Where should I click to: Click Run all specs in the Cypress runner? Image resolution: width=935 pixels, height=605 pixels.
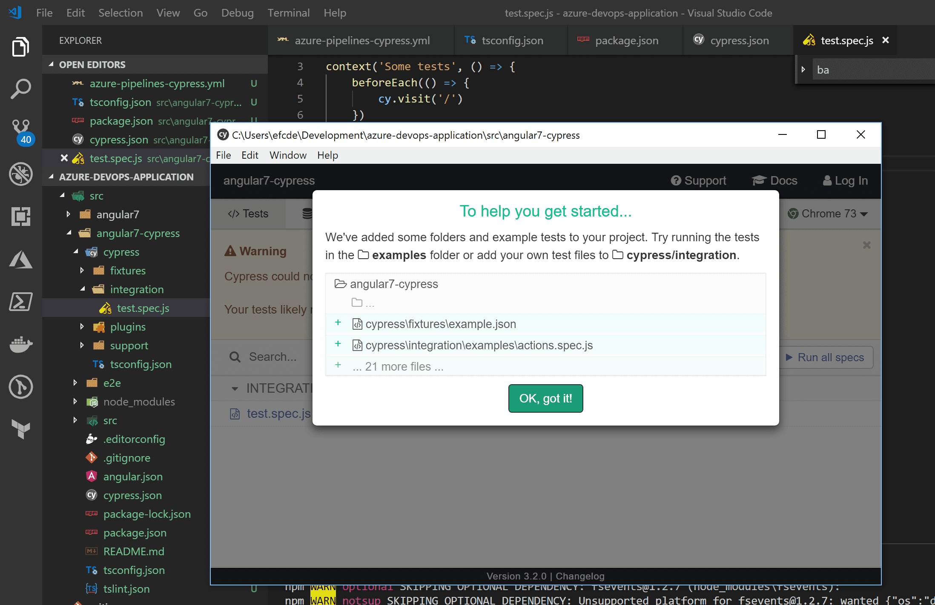tap(825, 357)
